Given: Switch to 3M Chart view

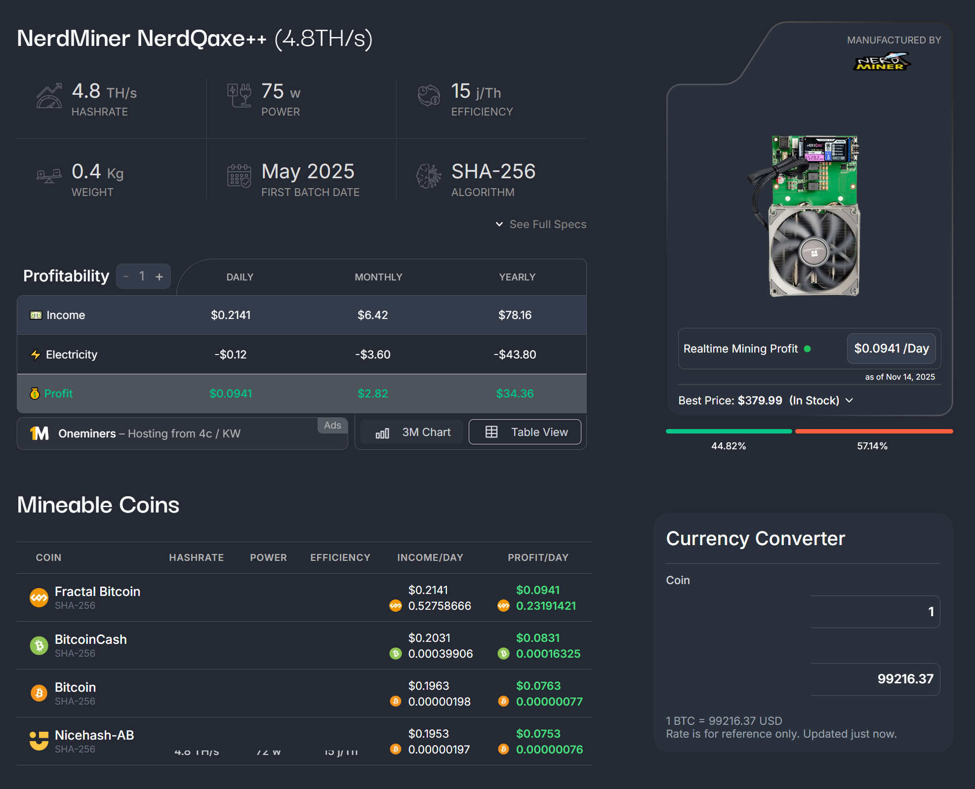Looking at the screenshot, I should click(413, 433).
